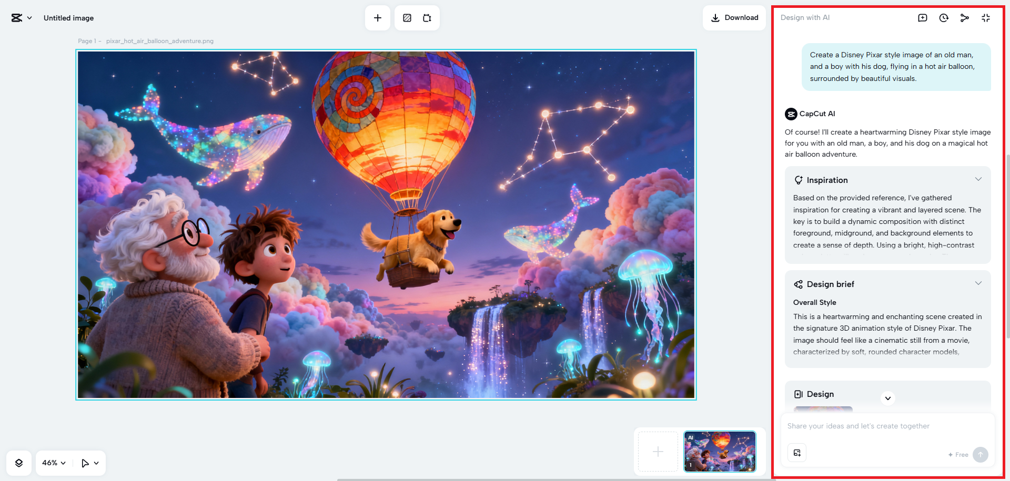
Task: Open the Layers panel icon
Action: coord(19,463)
